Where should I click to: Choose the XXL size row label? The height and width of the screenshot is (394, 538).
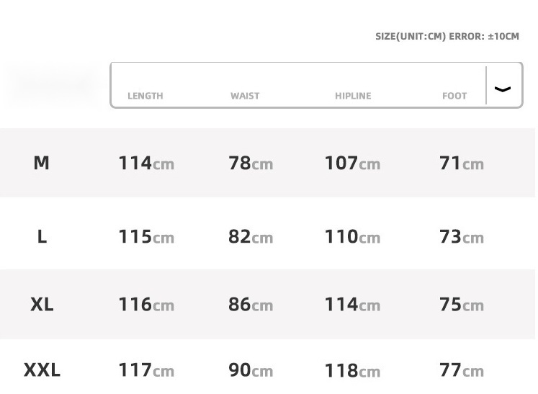[42, 371]
